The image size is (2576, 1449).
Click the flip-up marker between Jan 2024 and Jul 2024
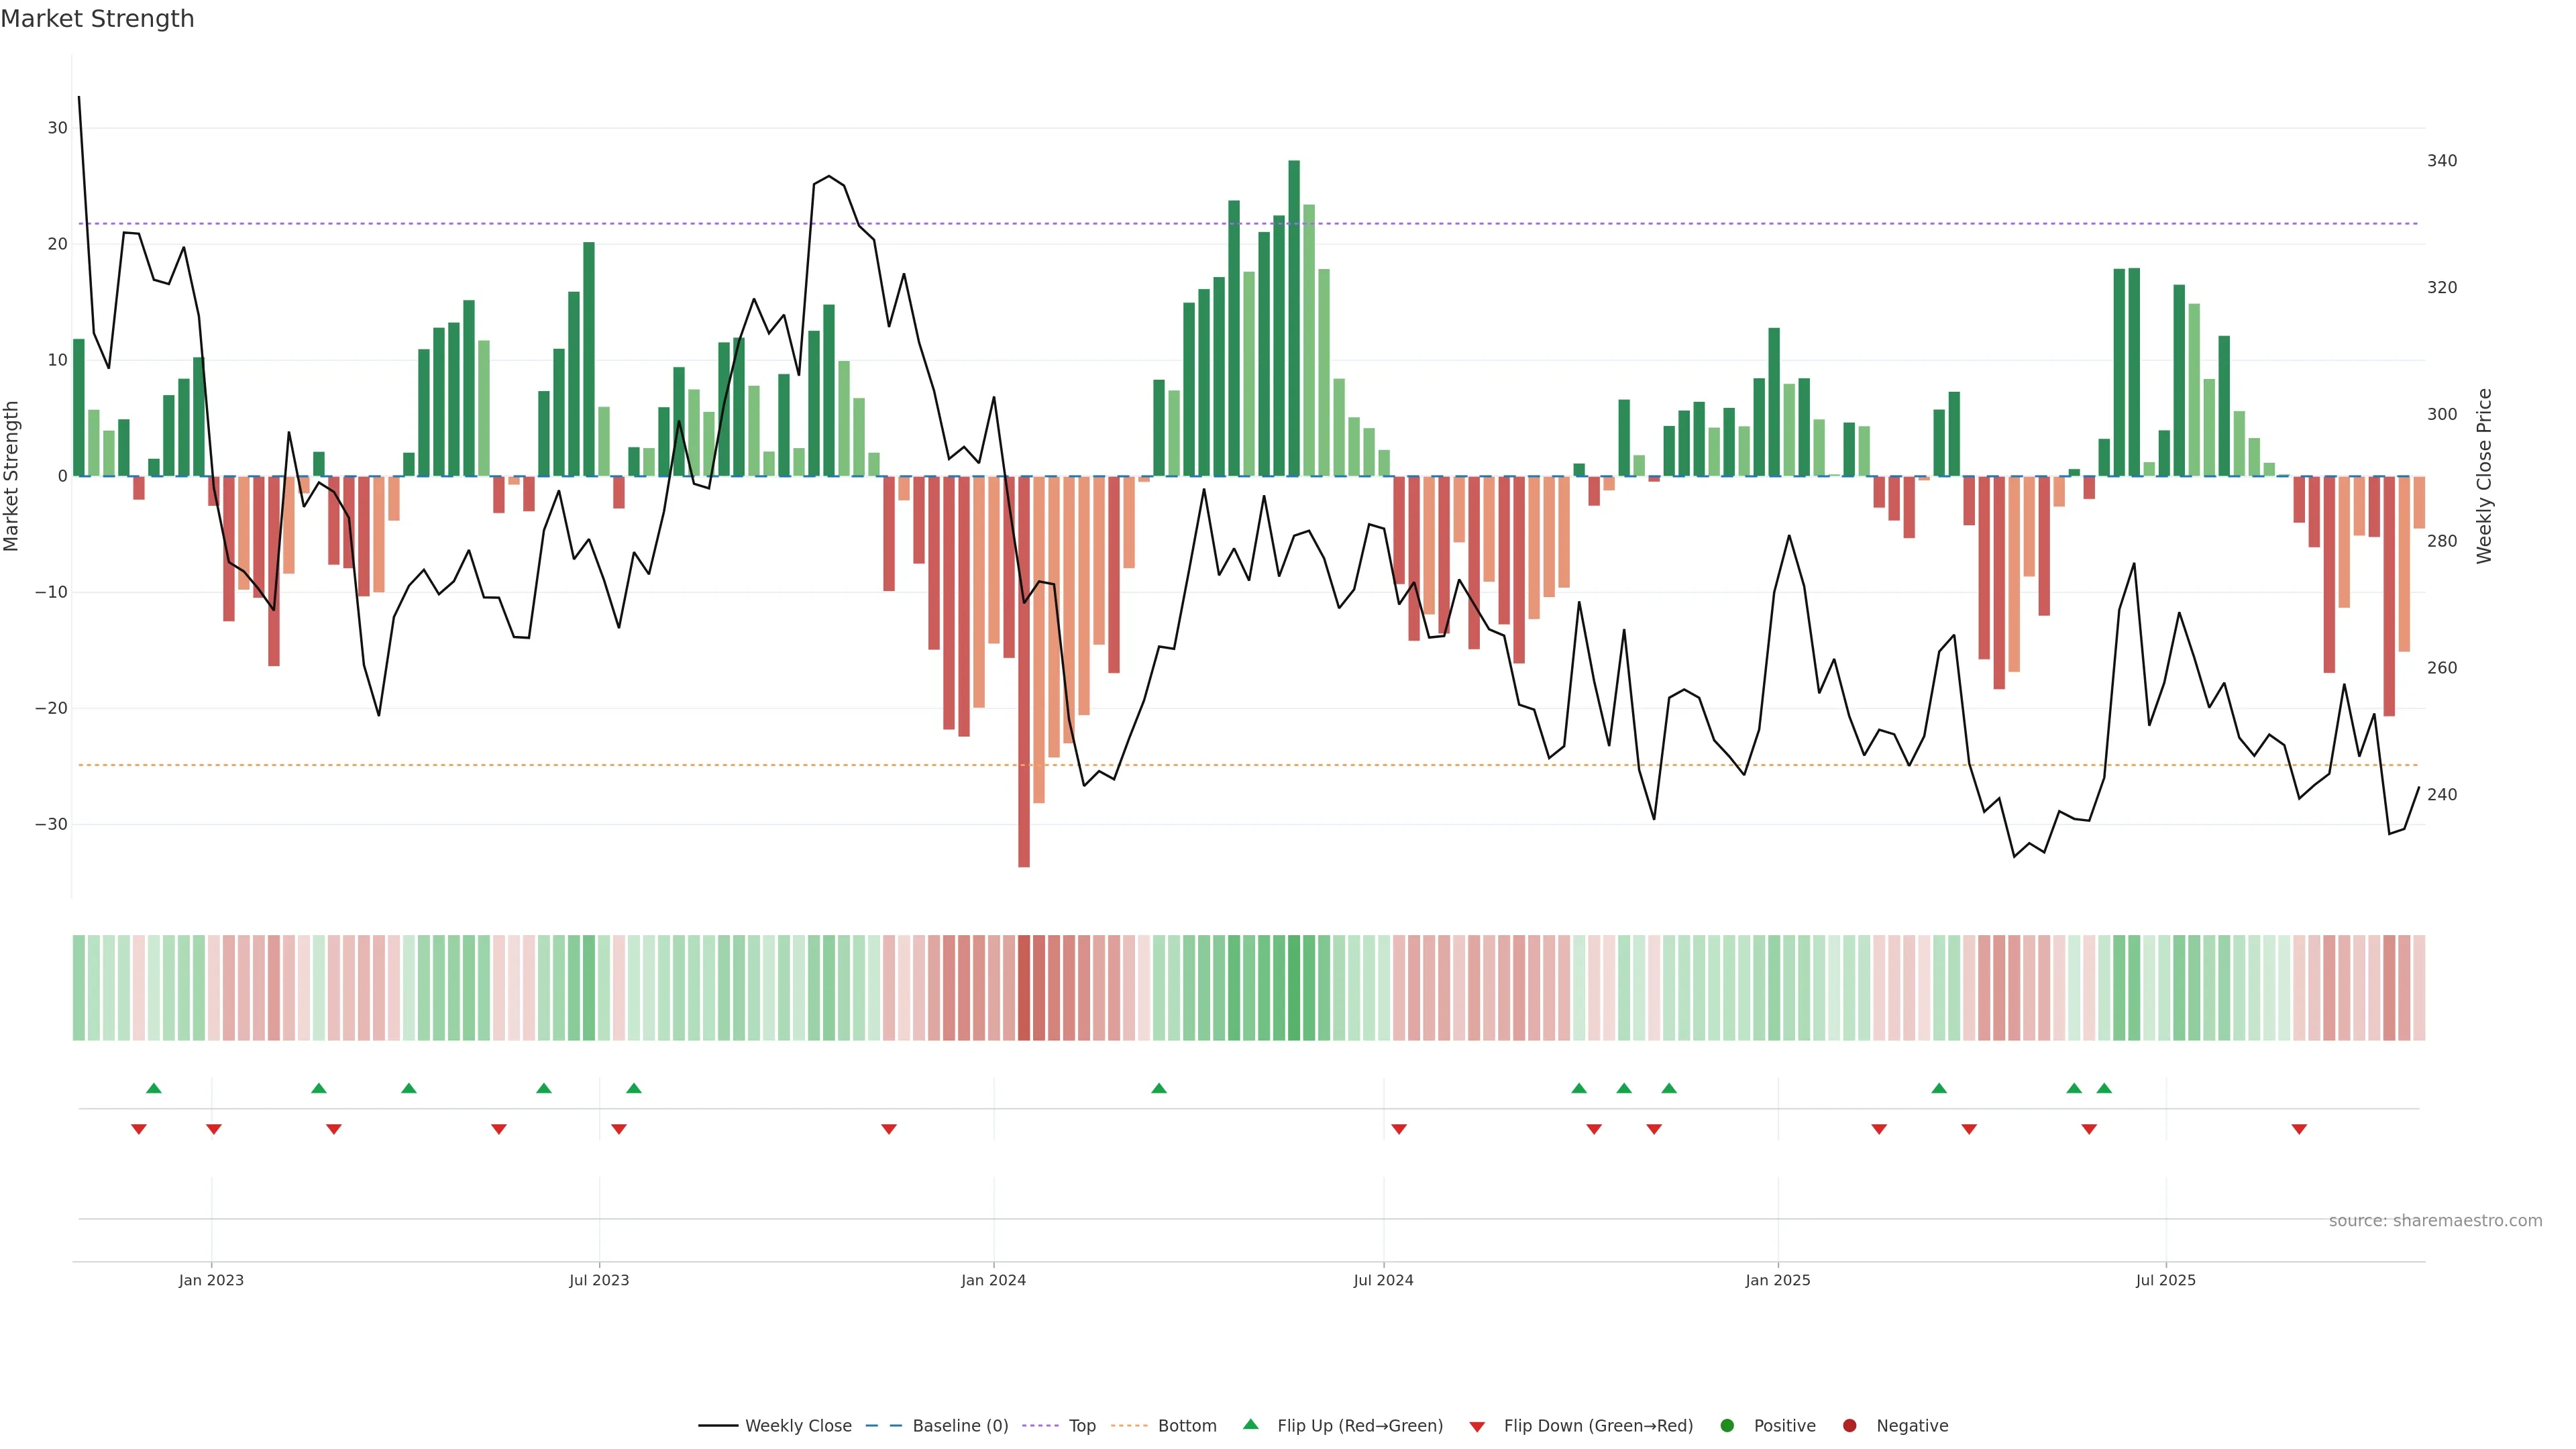click(1159, 1088)
